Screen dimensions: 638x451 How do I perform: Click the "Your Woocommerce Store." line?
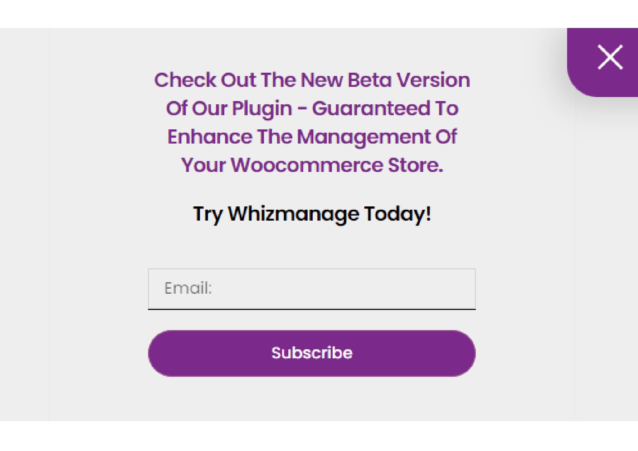[x=312, y=165]
